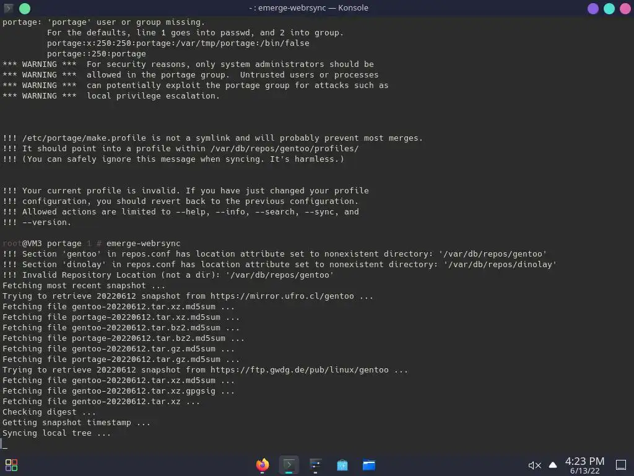The height and width of the screenshot is (476, 634).
Task: Click the 'local privilege escalation.' warning line
Action: 111,96
